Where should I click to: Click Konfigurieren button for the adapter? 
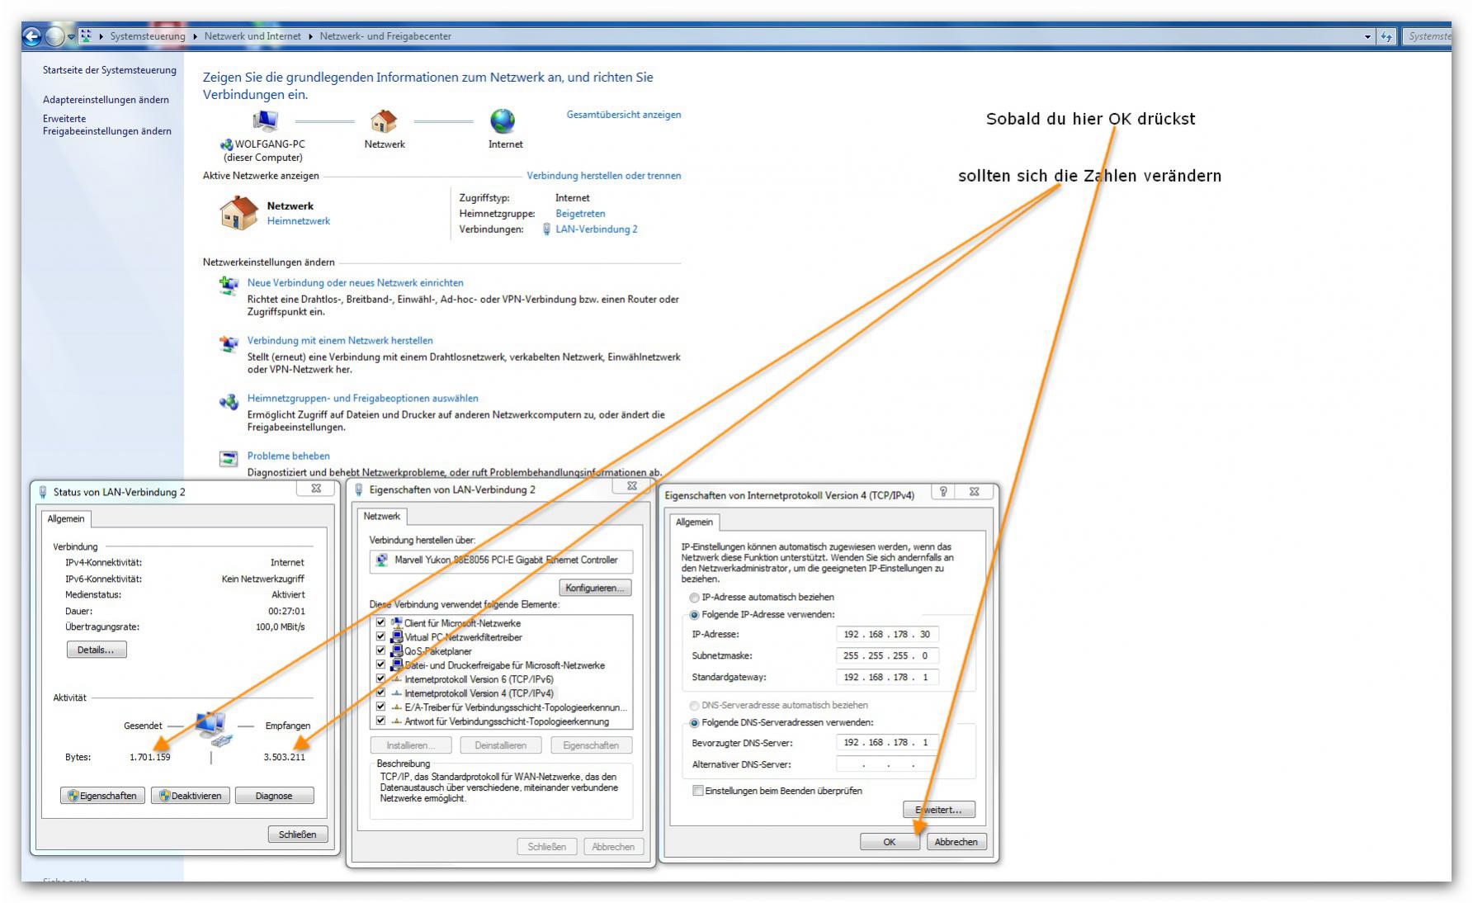595,588
